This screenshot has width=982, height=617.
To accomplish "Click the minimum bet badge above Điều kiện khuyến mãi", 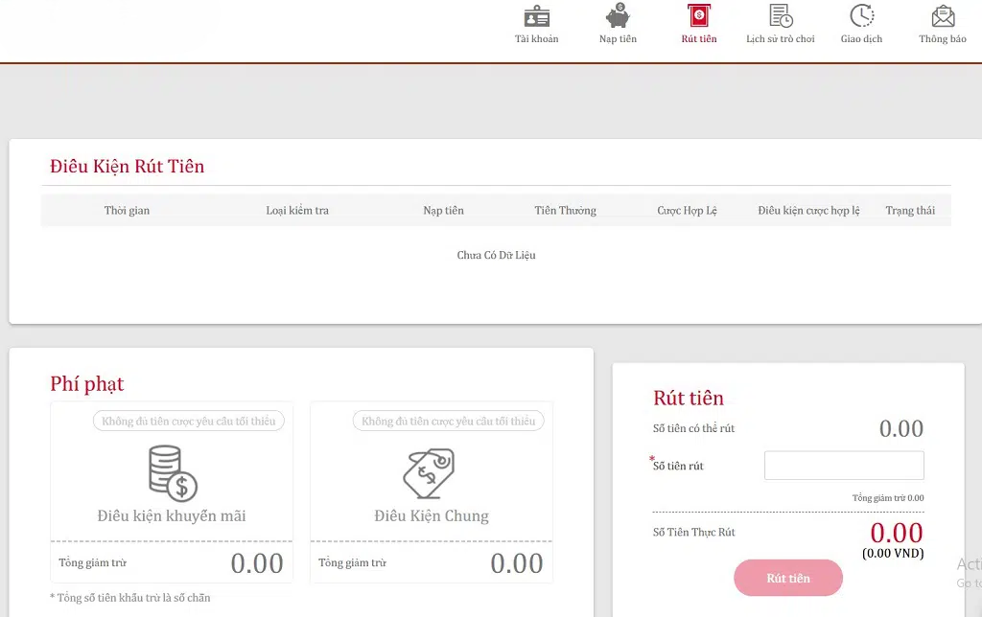I will [x=189, y=422].
